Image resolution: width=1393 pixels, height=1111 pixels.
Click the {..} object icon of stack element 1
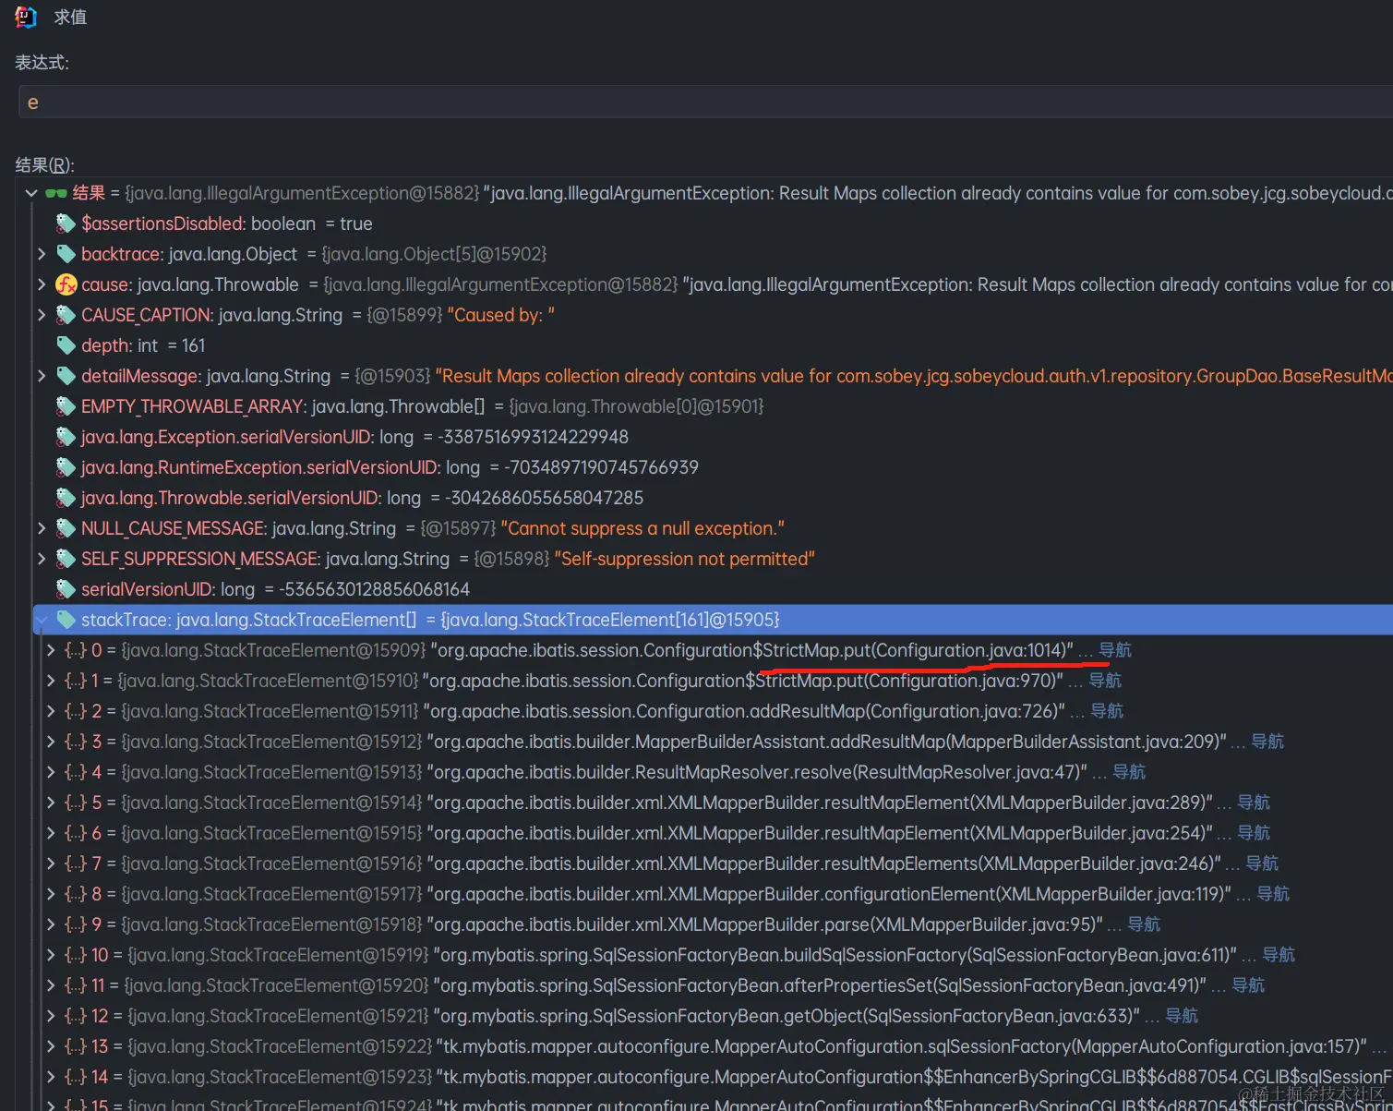pos(76,681)
